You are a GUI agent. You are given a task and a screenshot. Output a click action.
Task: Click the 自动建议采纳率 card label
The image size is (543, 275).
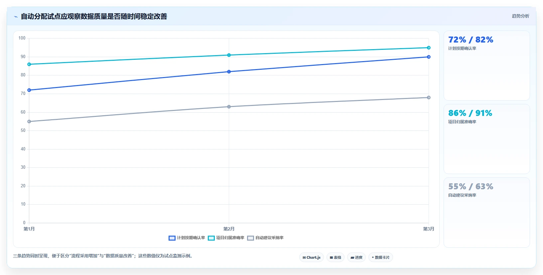(x=462, y=195)
